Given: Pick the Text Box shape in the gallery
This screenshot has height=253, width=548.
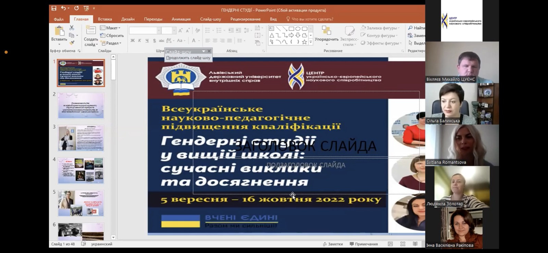Looking at the screenshot, I should [272, 29].
